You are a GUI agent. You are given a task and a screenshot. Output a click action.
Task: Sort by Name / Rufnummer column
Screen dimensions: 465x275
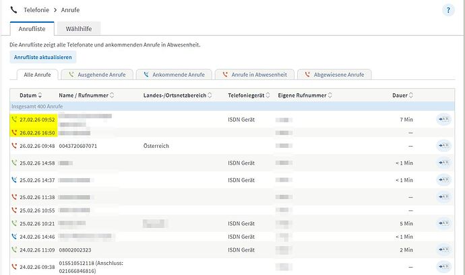coord(86,95)
